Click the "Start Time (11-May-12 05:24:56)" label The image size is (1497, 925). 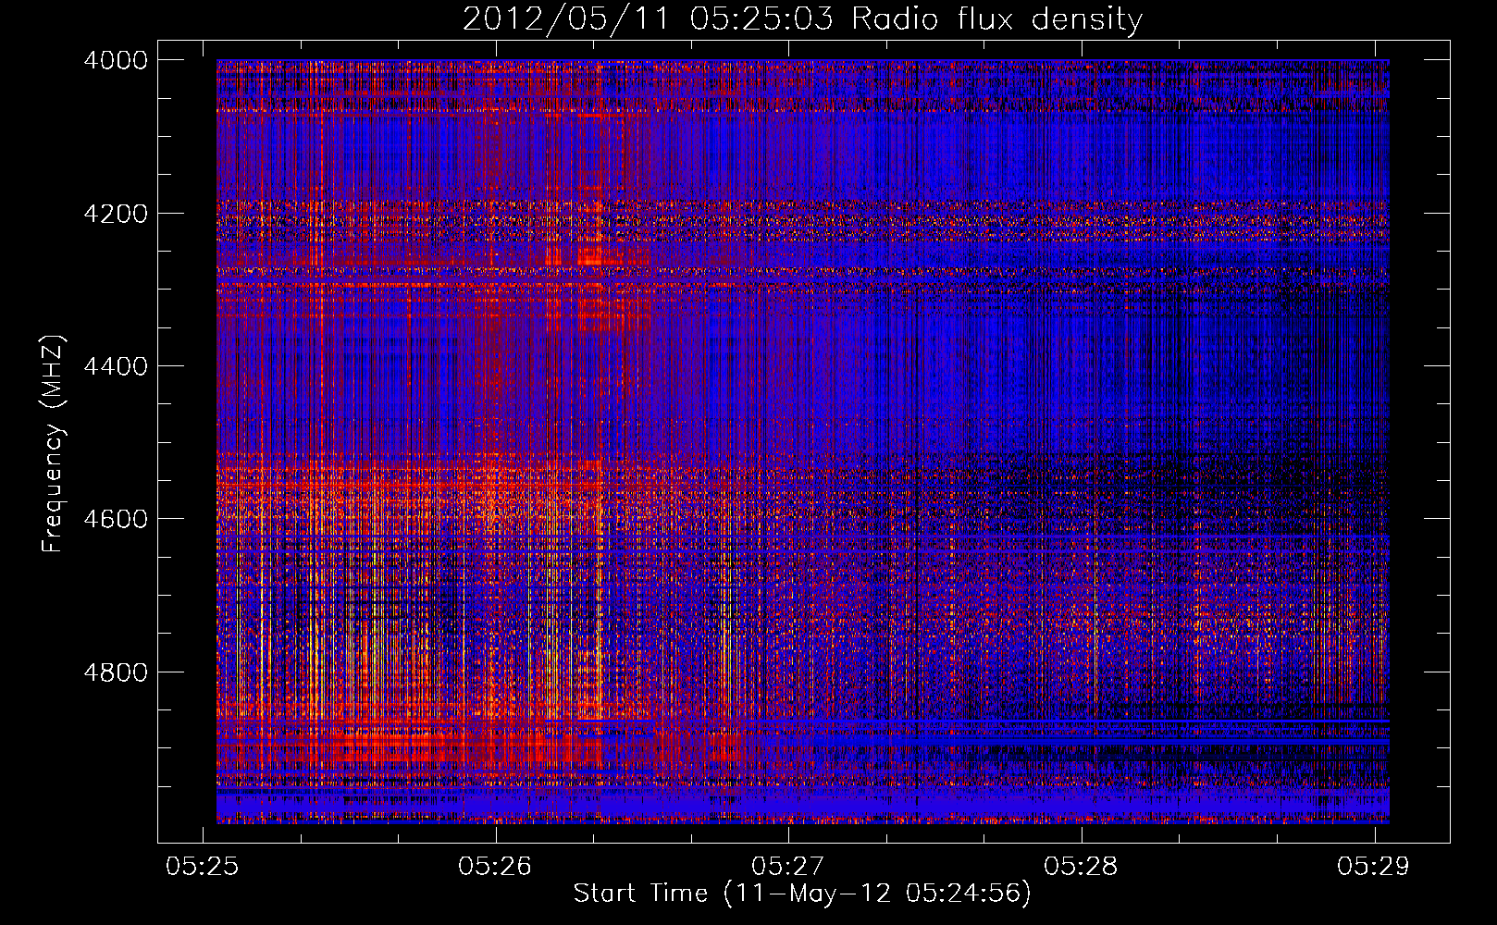click(x=802, y=894)
